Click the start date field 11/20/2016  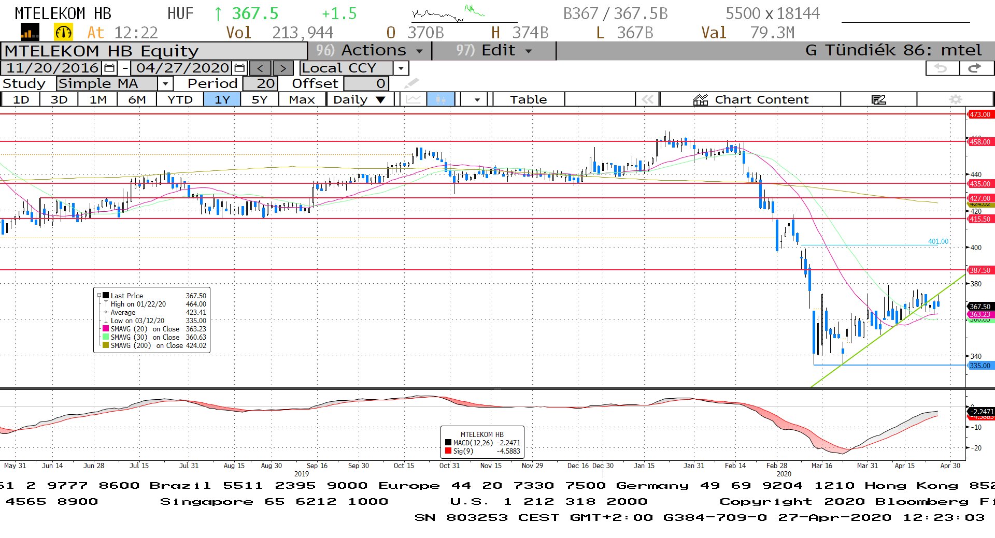click(x=52, y=68)
